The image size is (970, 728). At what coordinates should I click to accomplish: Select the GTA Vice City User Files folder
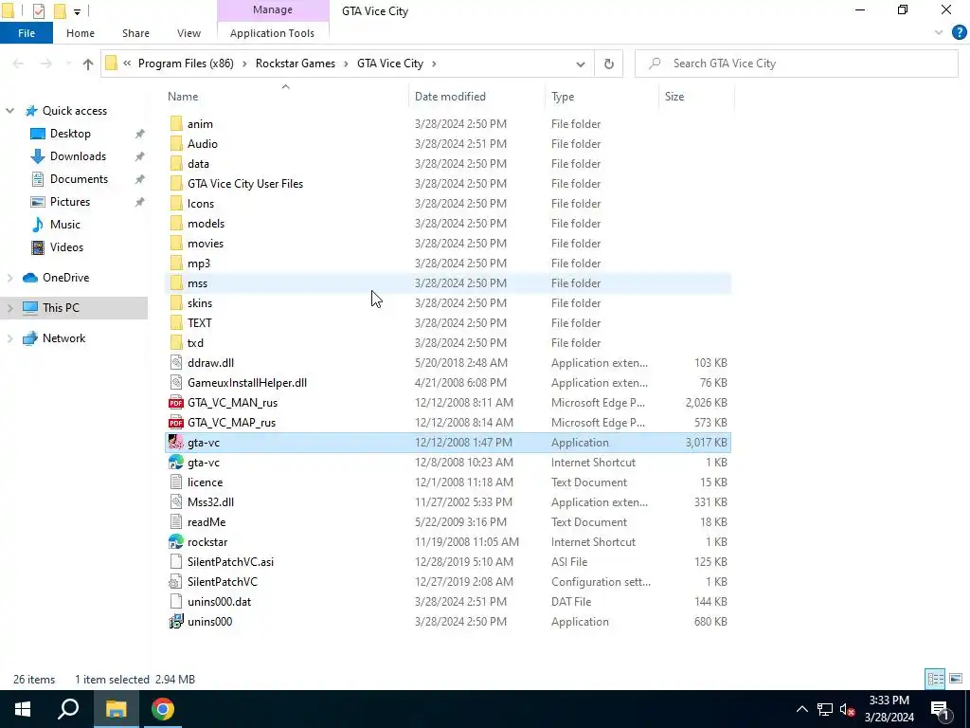(x=245, y=184)
